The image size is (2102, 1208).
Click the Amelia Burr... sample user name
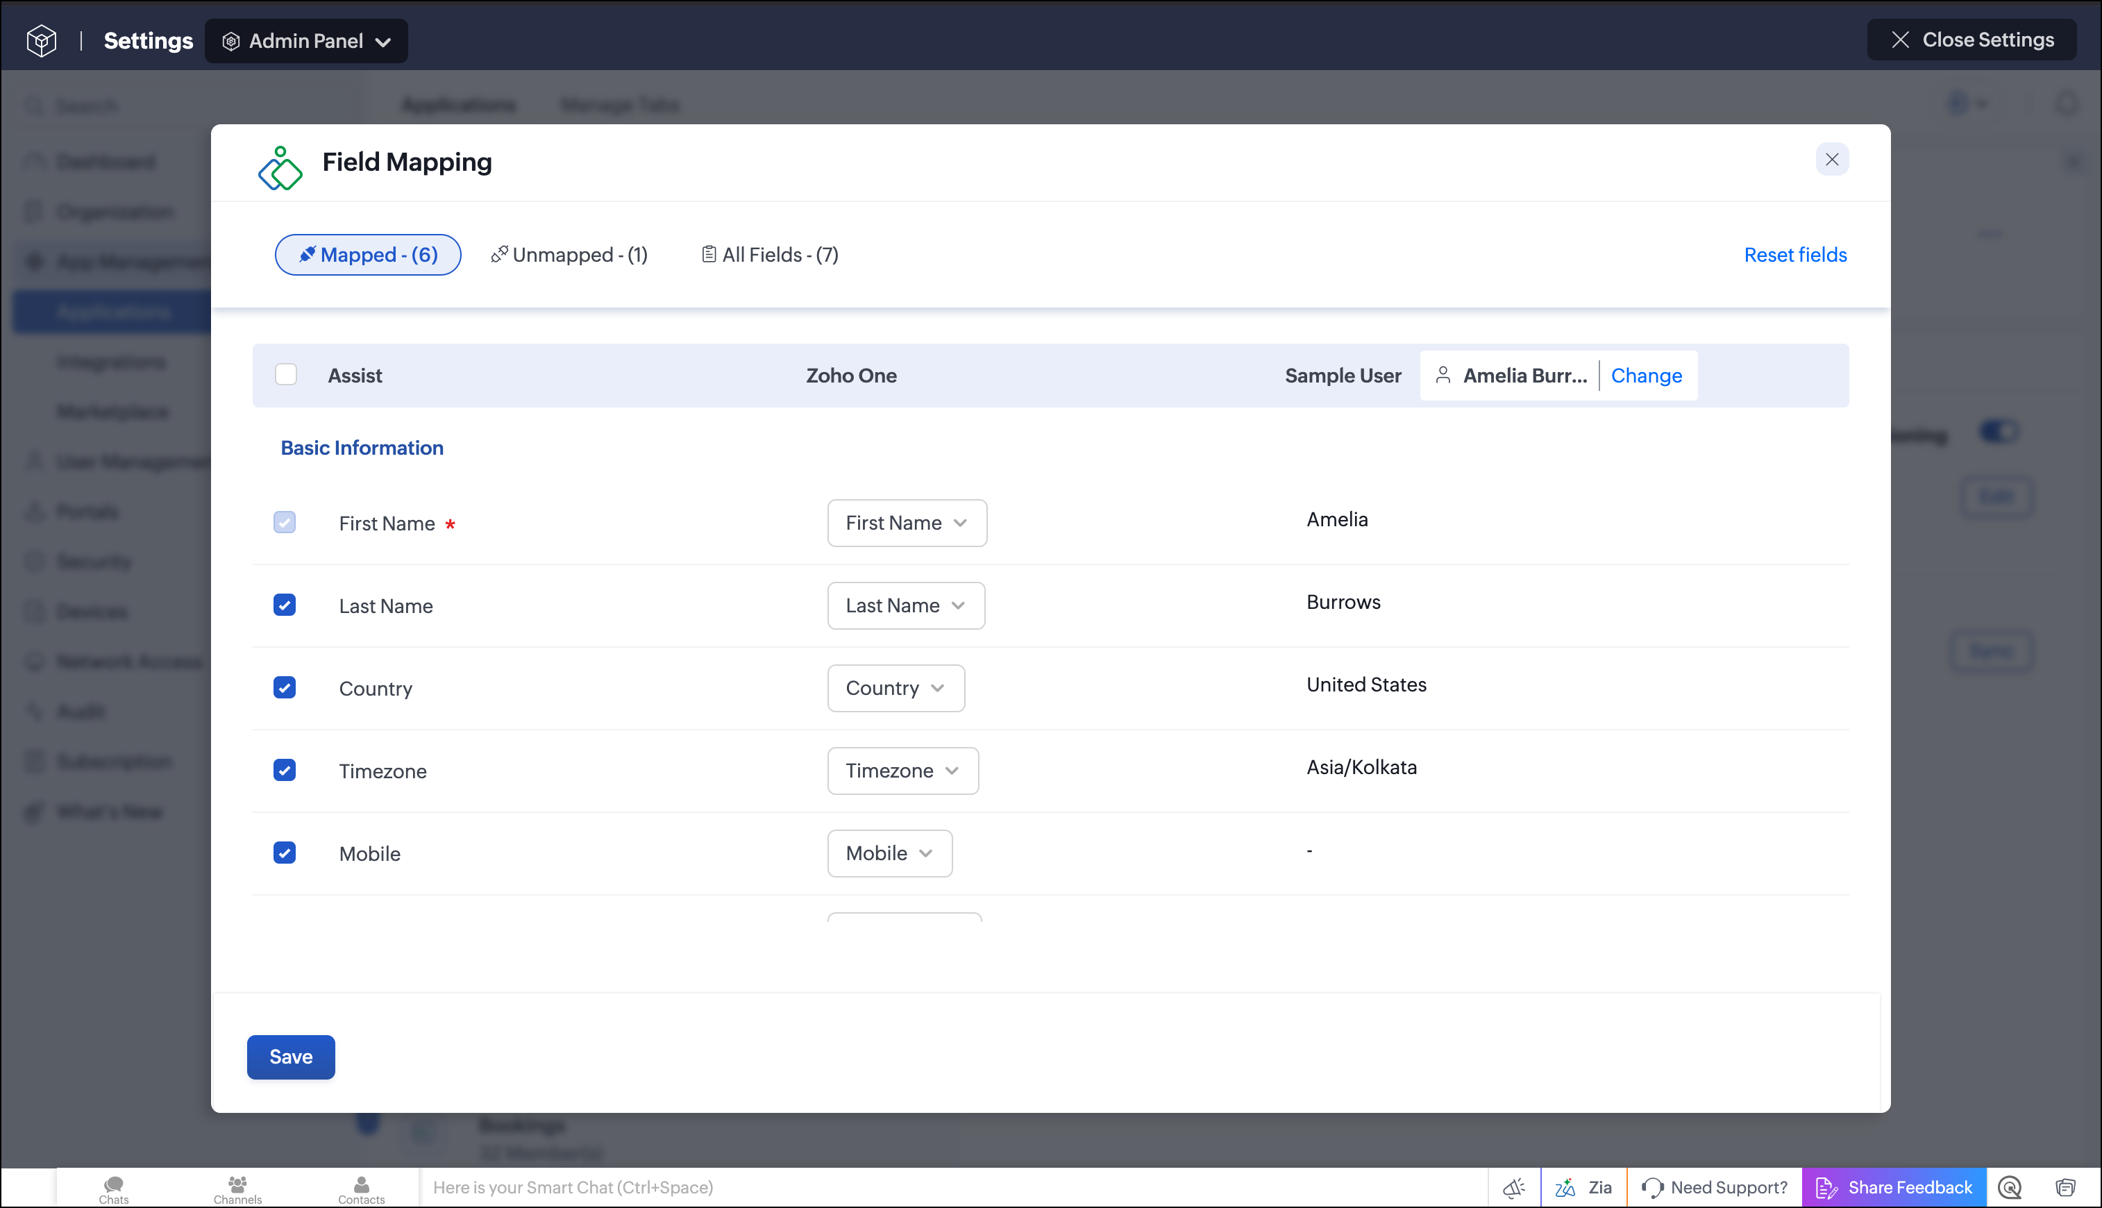point(1524,375)
